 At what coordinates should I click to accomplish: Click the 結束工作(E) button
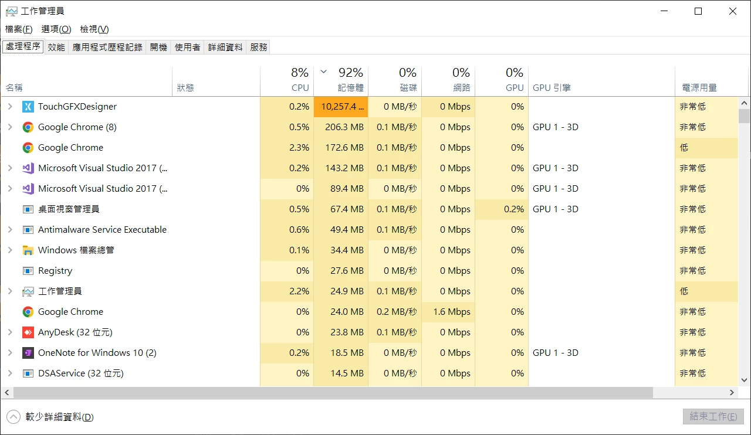click(x=713, y=417)
